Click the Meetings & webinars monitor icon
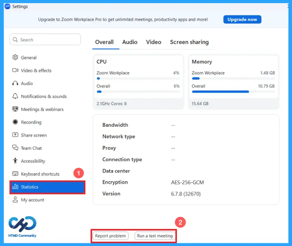The image size is (292, 246). pyautogui.click(x=15, y=109)
